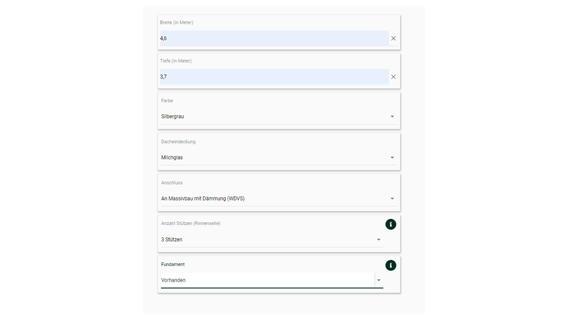Click the Anzahl Stützen (Rinnenseite) label
This screenshot has height=320, width=568.
[x=191, y=223]
